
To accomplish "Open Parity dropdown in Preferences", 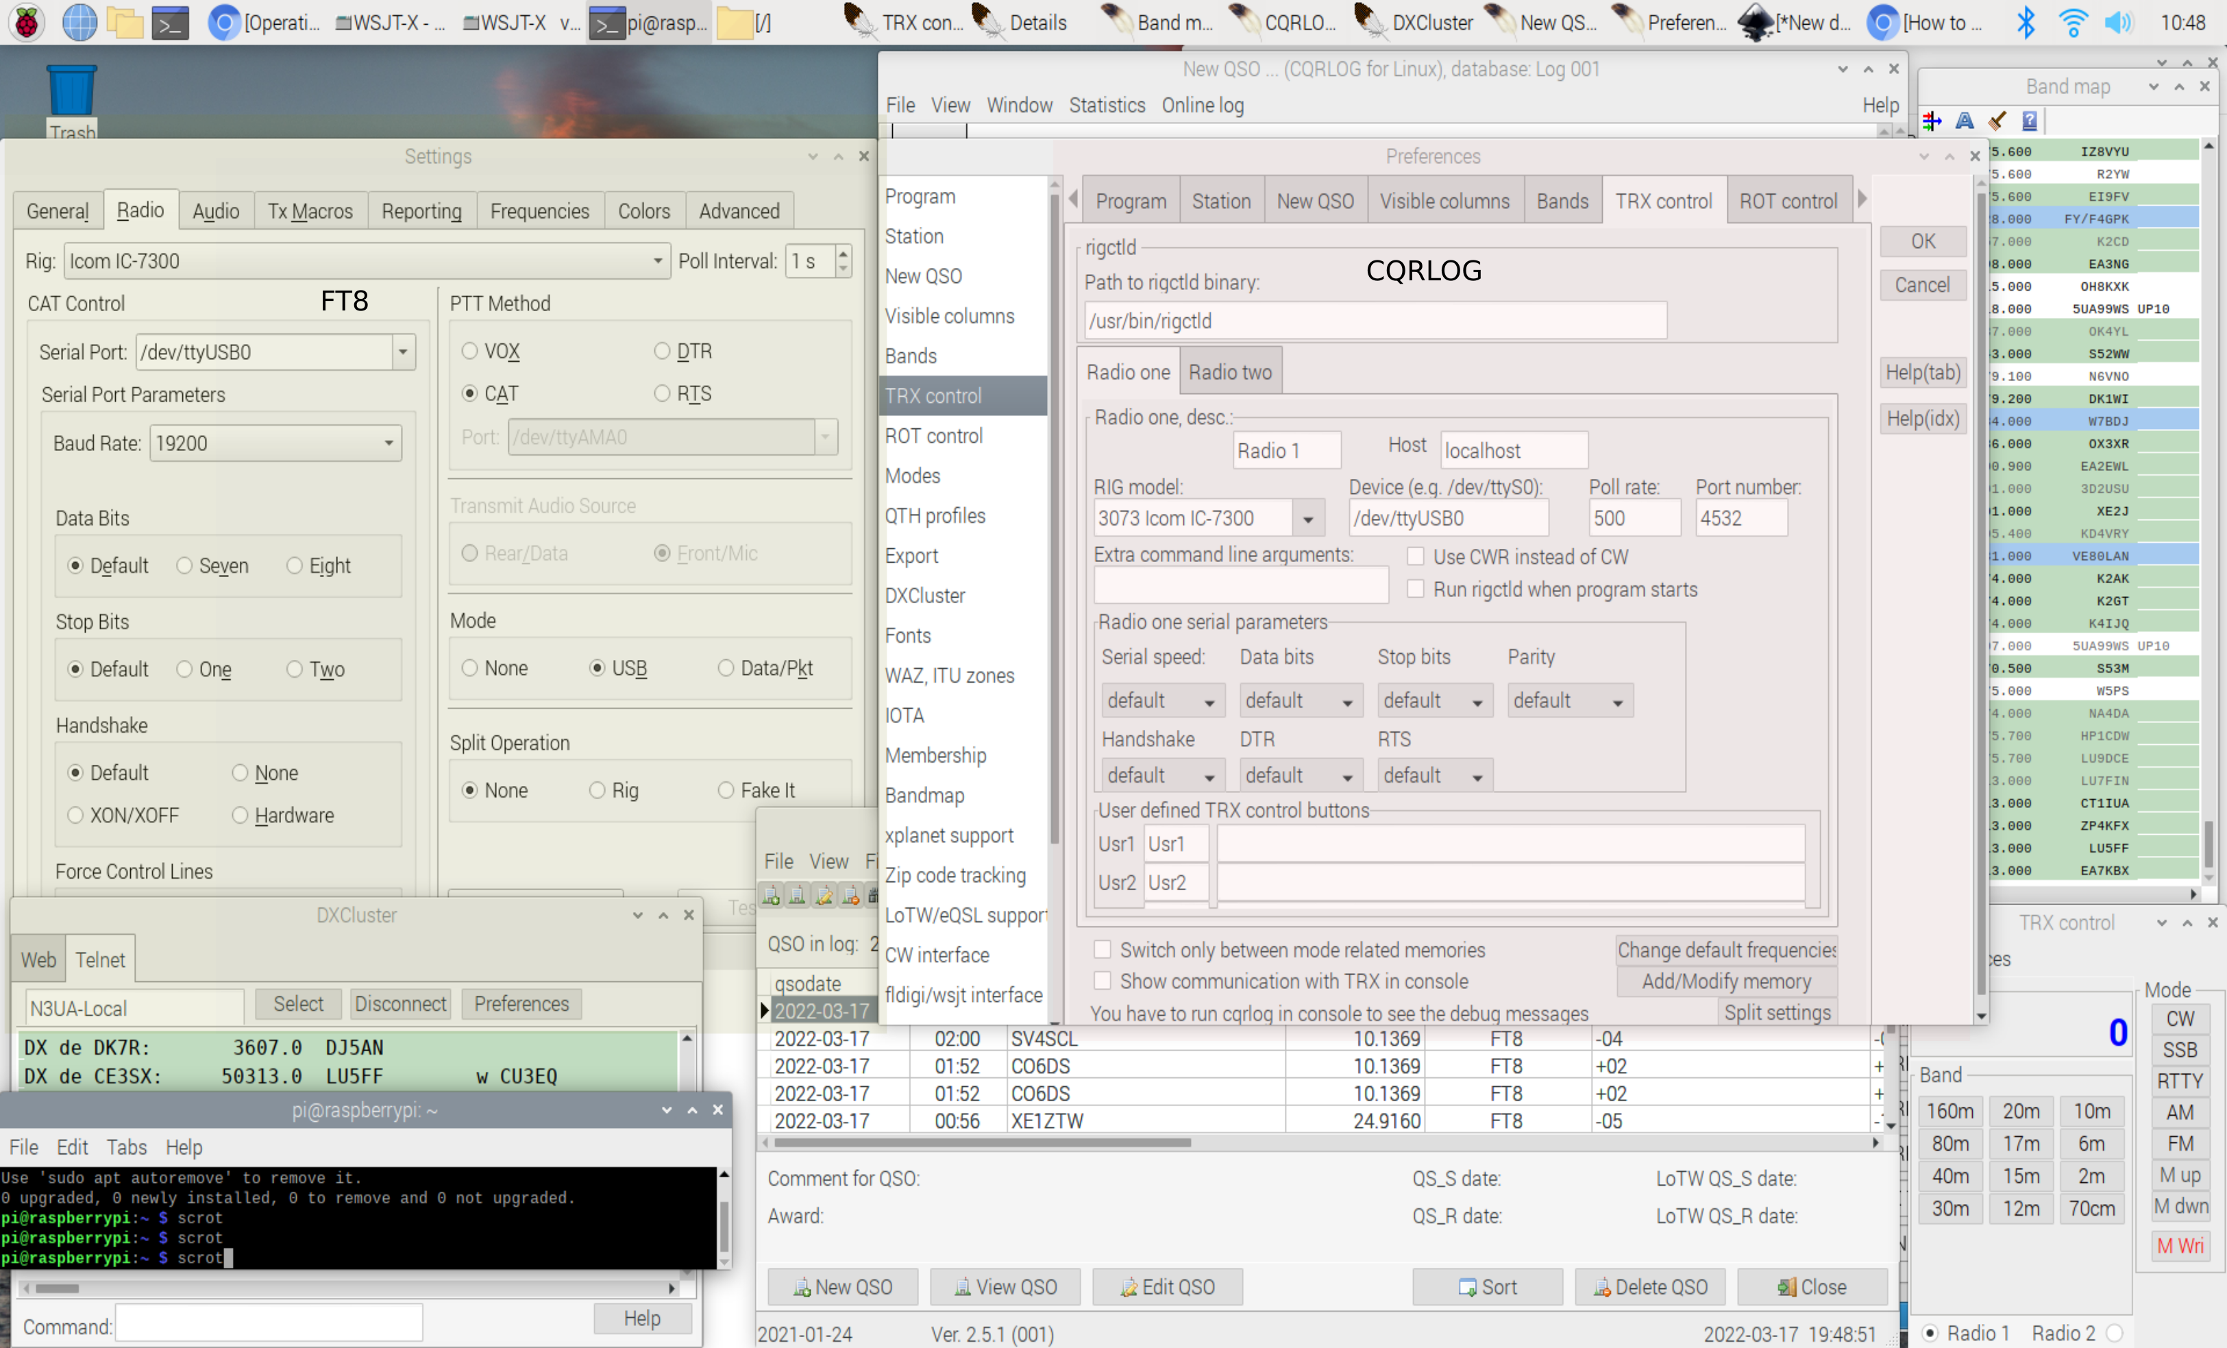I will pyautogui.click(x=1570, y=700).
